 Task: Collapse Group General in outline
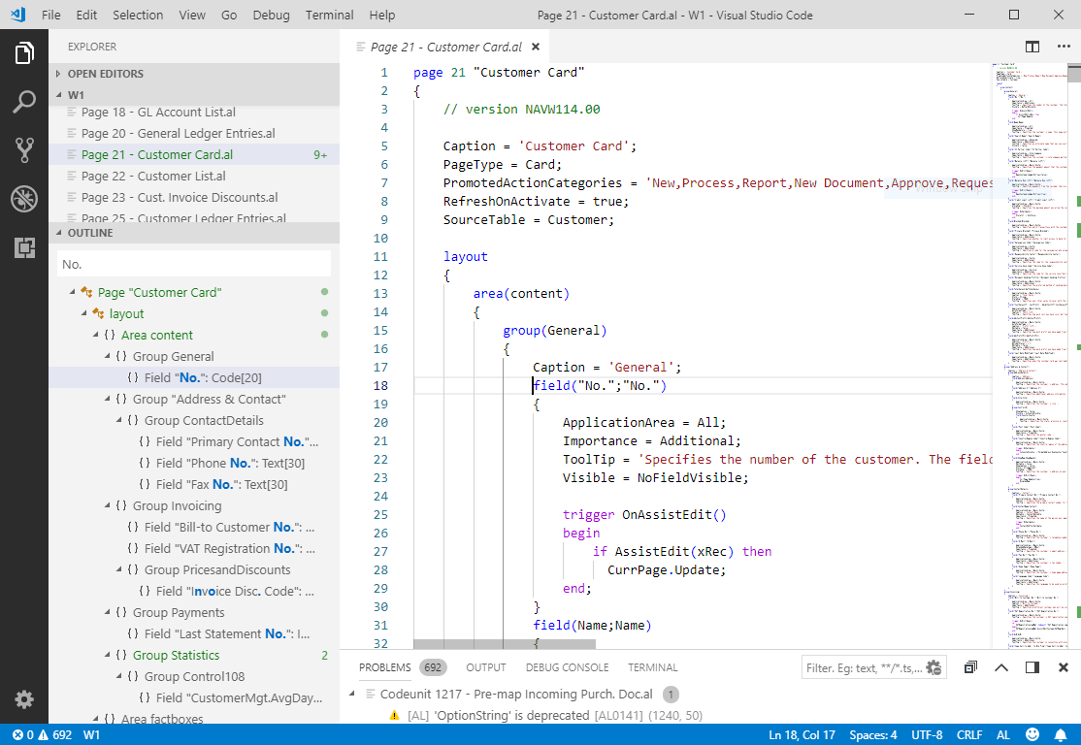coord(108,356)
